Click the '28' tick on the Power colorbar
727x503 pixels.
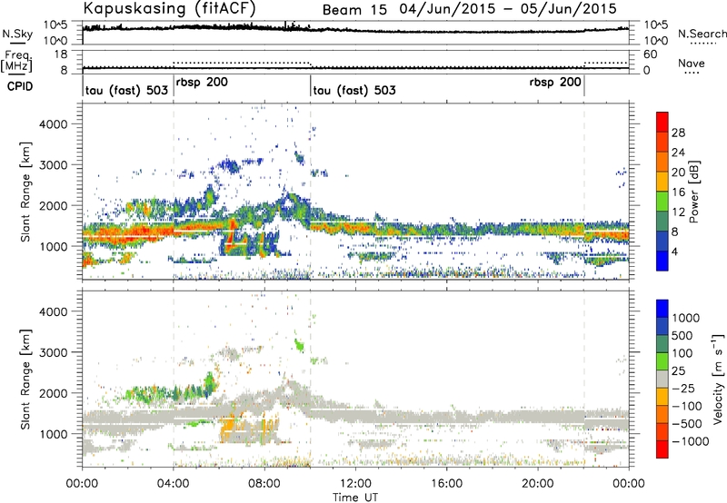[678, 133]
